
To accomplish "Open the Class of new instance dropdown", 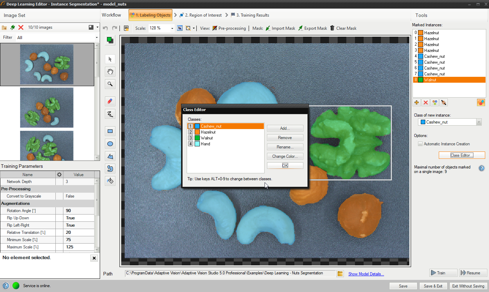I will [x=479, y=122].
